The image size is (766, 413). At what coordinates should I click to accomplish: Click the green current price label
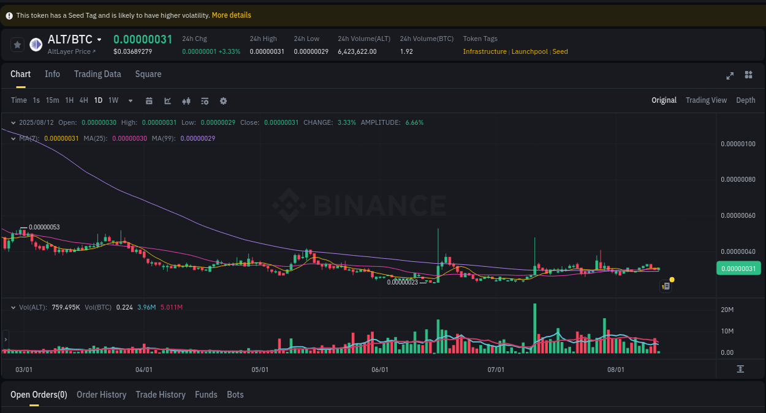(x=738, y=268)
